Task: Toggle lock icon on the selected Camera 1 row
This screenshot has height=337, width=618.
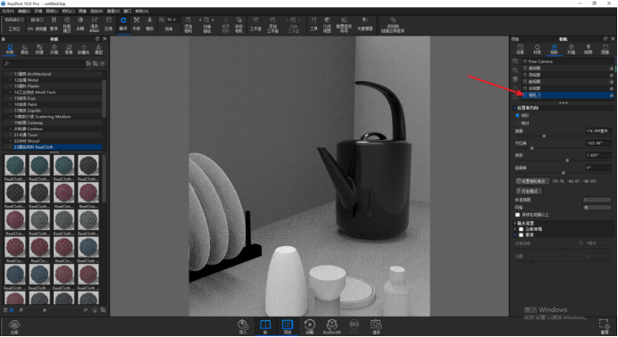Action: click(x=611, y=95)
